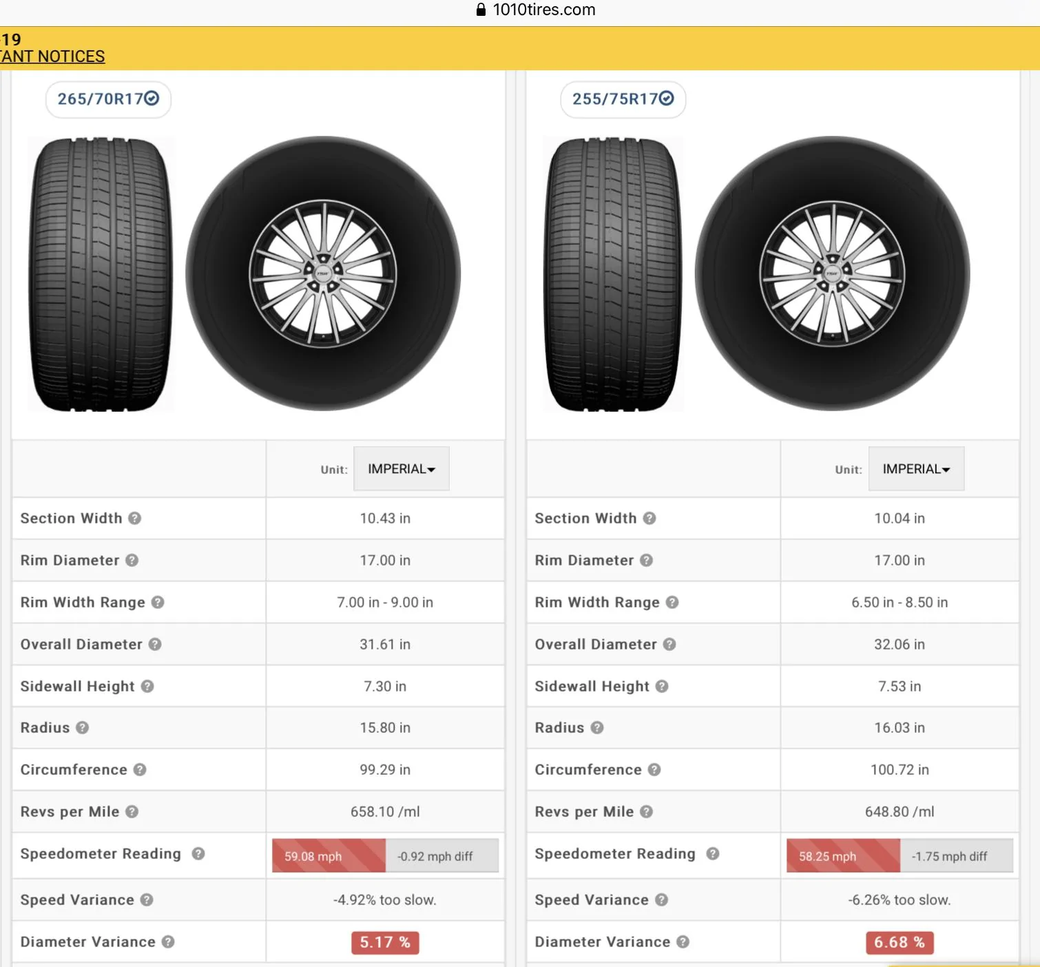
Task: Click the 58.25 mph speedometer bar
Action: tap(844, 856)
